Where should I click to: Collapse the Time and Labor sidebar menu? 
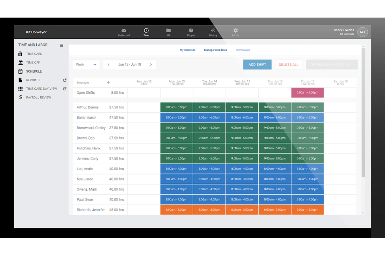pyautogui.click(x=61, y=45)
